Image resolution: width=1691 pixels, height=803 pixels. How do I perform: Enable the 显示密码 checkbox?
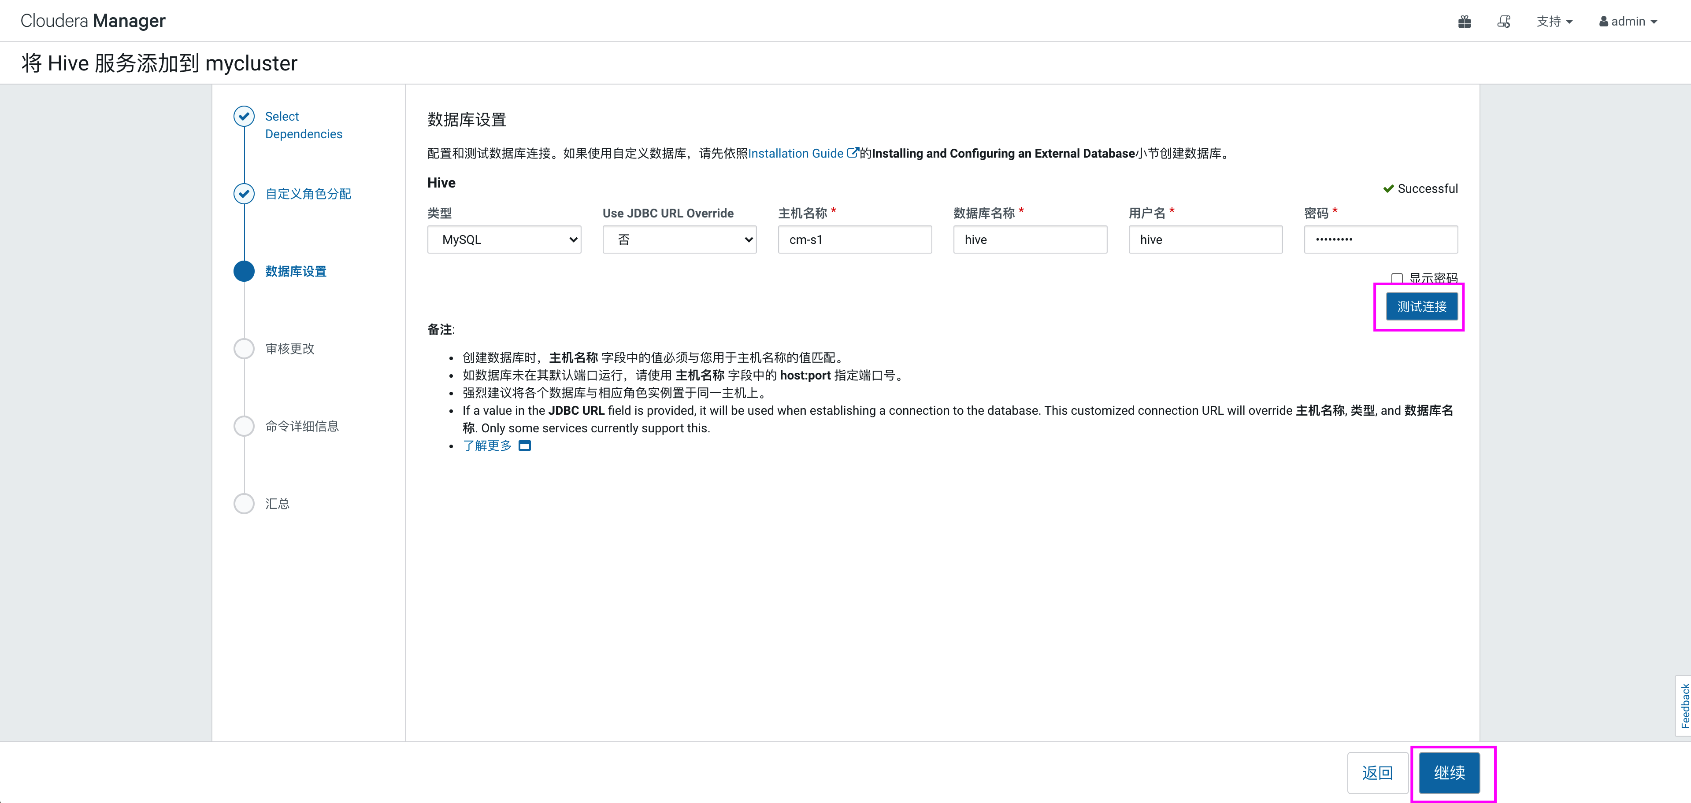pos(1397,278)
